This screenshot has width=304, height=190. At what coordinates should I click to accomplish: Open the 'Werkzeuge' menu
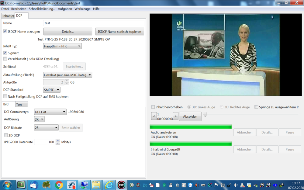click(82, 9)
